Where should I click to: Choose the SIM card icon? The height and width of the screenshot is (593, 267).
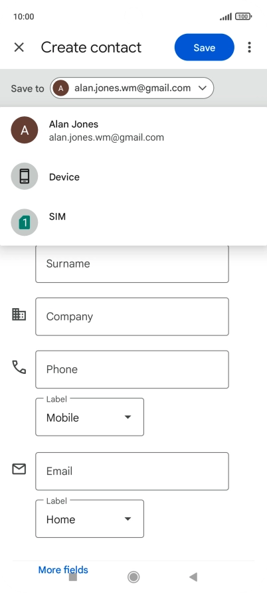click(24, 222)
